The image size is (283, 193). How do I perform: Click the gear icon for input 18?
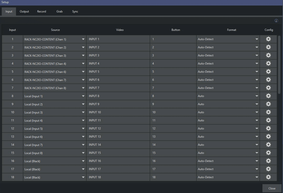point(268,177)
